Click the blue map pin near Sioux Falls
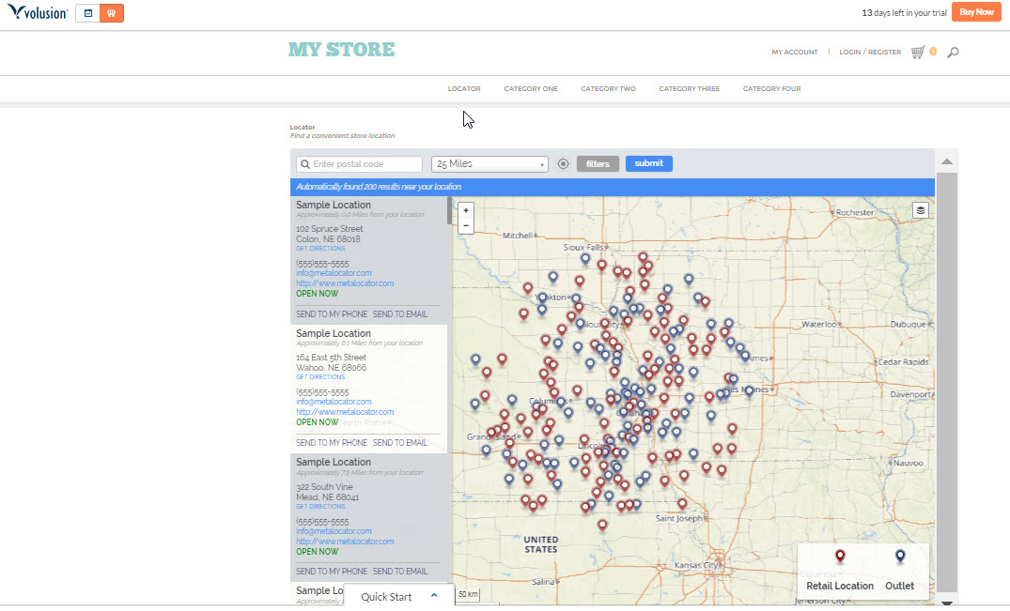This screenshot has height=611, width=1010. [585, 259]
